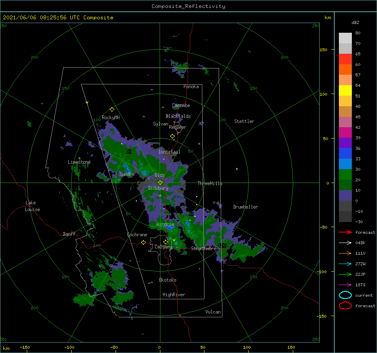
Task: Select the 33–36 dBZ blue swatch
Action: 345,154
